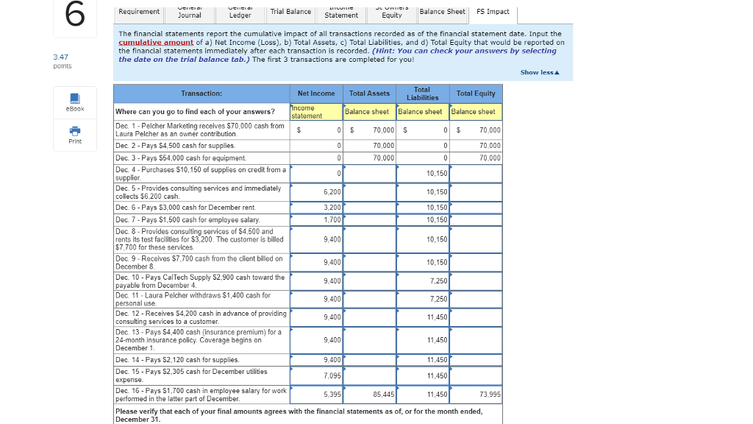Click Total Equity cell for Dec. 11 withdrawal
The width and height of the screenshot is (753, 424).
point(476,299)
